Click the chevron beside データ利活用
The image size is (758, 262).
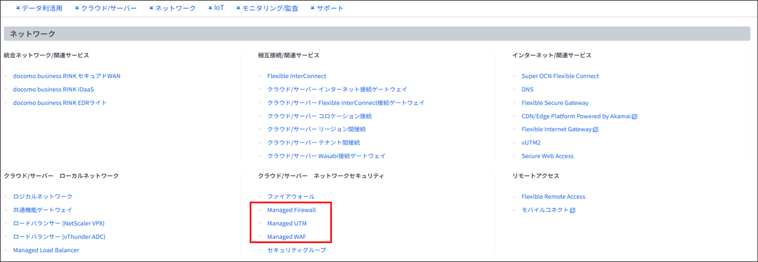coord(18,8)
